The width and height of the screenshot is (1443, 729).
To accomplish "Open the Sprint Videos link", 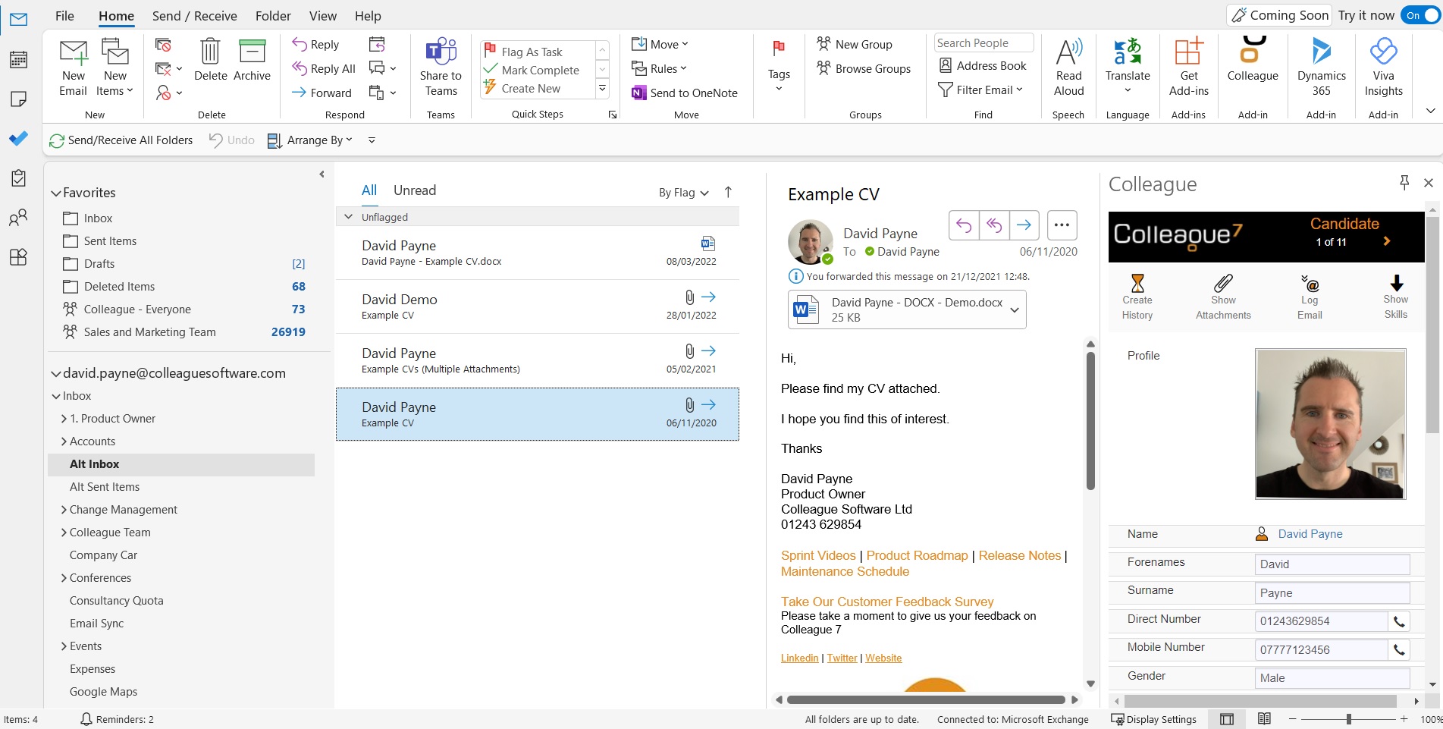I will coord(818,556).
